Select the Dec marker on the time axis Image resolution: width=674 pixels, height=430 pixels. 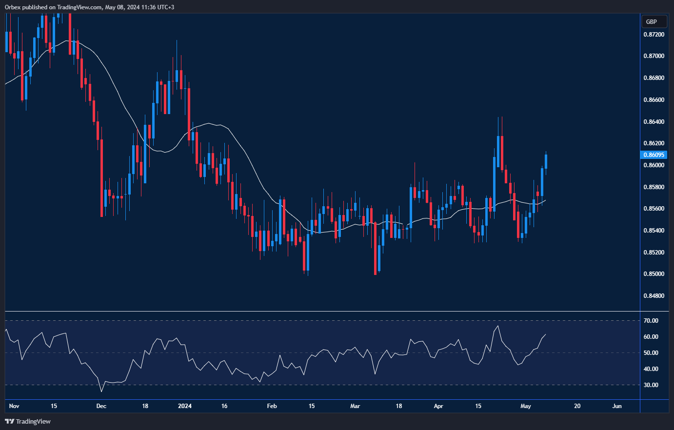[101, 406]
